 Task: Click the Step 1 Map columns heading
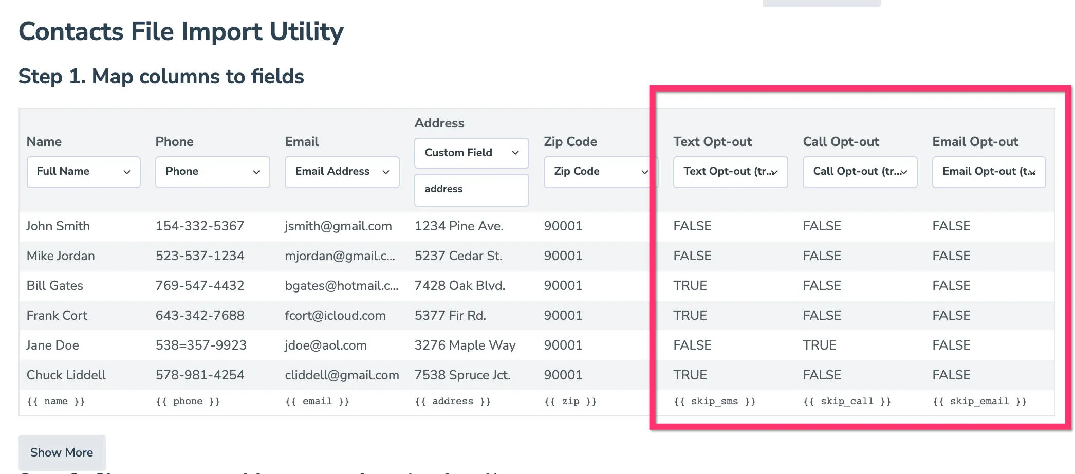(x=161, y=76)
